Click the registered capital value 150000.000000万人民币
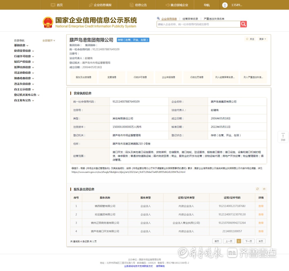This screenshot has height=271, width=289. tap(127, 127)
